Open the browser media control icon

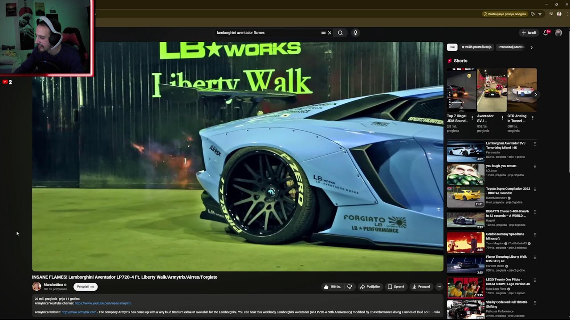551,14
